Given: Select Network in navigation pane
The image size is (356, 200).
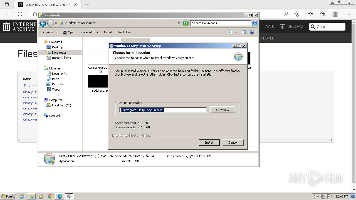Looking at the screenshot, I should click(x=55, y=116).
